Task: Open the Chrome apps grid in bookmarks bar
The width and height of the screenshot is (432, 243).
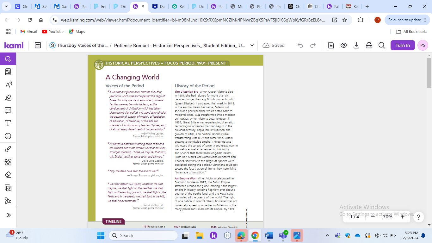Action: tap(8, 32)
